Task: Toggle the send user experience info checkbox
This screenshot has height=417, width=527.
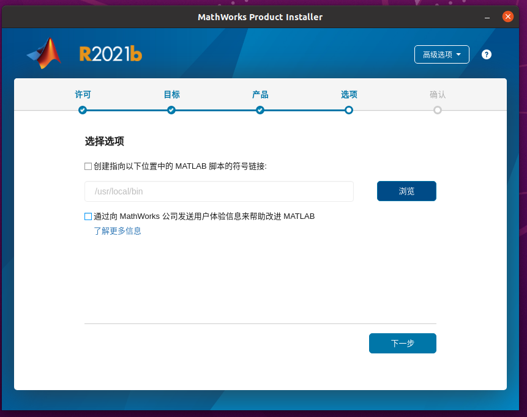Action: pos(88,216)
